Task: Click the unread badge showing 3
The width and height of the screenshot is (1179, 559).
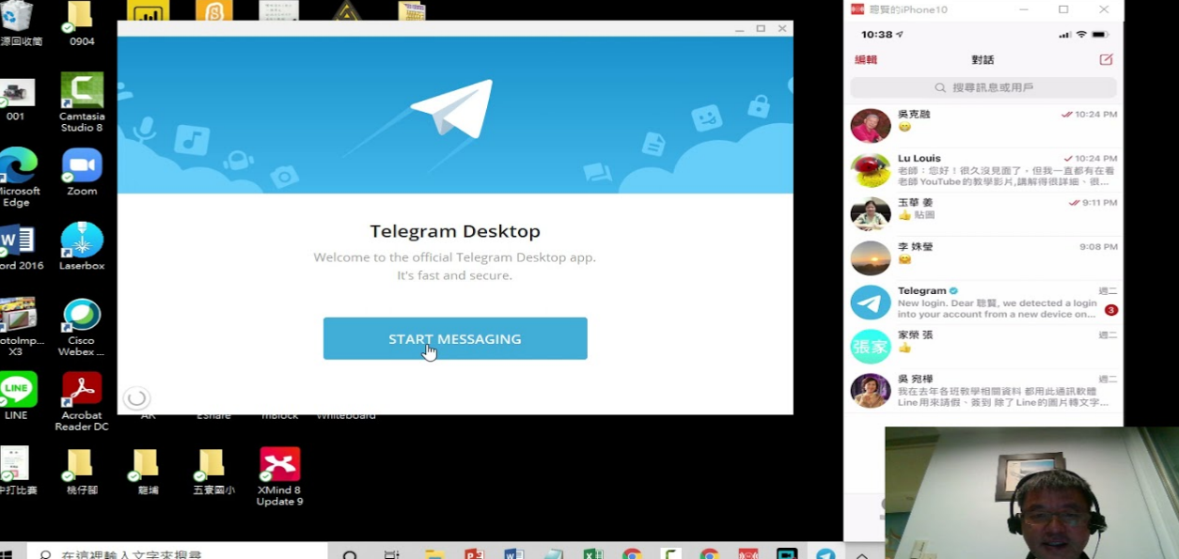Action: pos(1110,310)
